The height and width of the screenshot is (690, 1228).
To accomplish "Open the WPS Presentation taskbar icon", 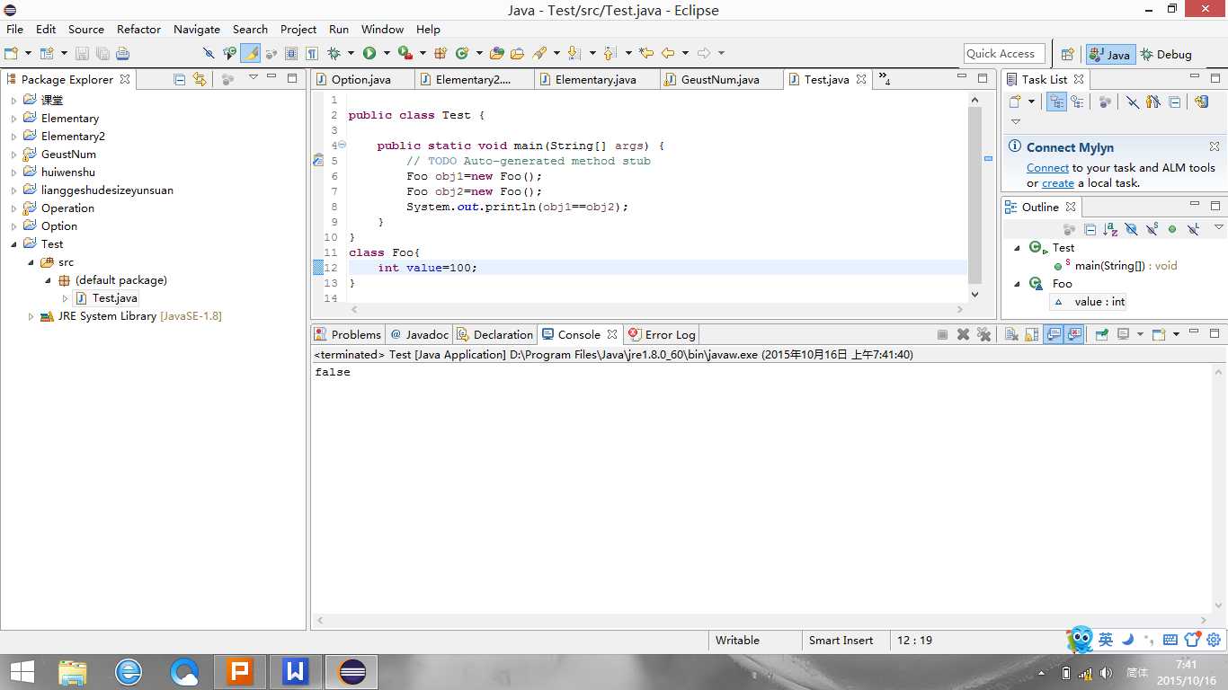I will coord(240,671).
